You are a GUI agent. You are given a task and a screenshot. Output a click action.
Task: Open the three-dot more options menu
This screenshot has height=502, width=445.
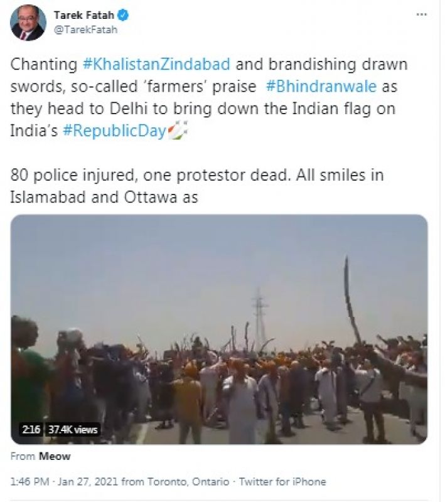(421, 14)
